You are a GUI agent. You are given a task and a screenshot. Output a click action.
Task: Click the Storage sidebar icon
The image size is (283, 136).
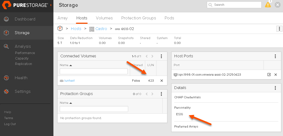tap(6, 33)
